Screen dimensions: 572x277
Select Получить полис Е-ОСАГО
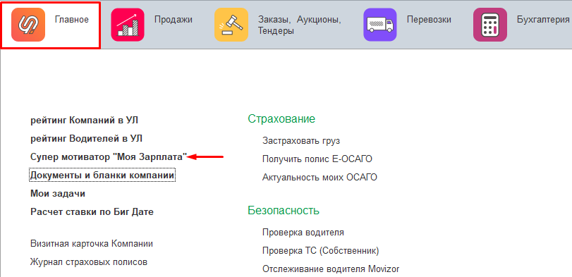[317, 159]
